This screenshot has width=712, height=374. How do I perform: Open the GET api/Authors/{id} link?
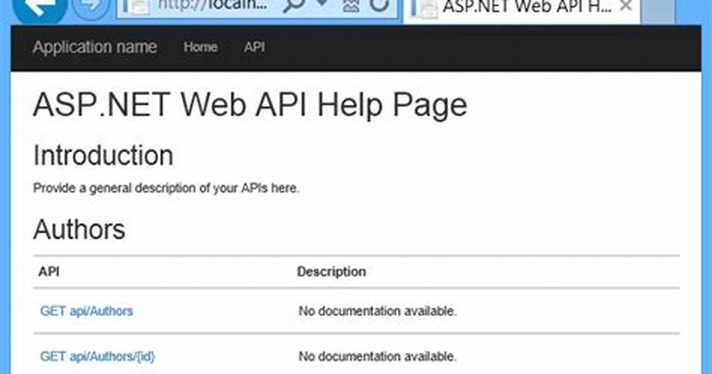(98, 357)
